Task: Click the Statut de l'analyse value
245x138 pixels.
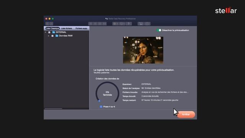Action: (x=151, y=88)
